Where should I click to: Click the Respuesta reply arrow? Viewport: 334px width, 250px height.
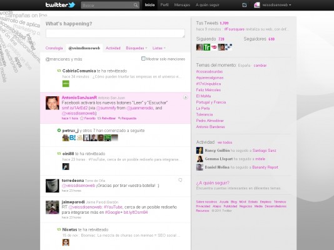(x=119, y=118)
